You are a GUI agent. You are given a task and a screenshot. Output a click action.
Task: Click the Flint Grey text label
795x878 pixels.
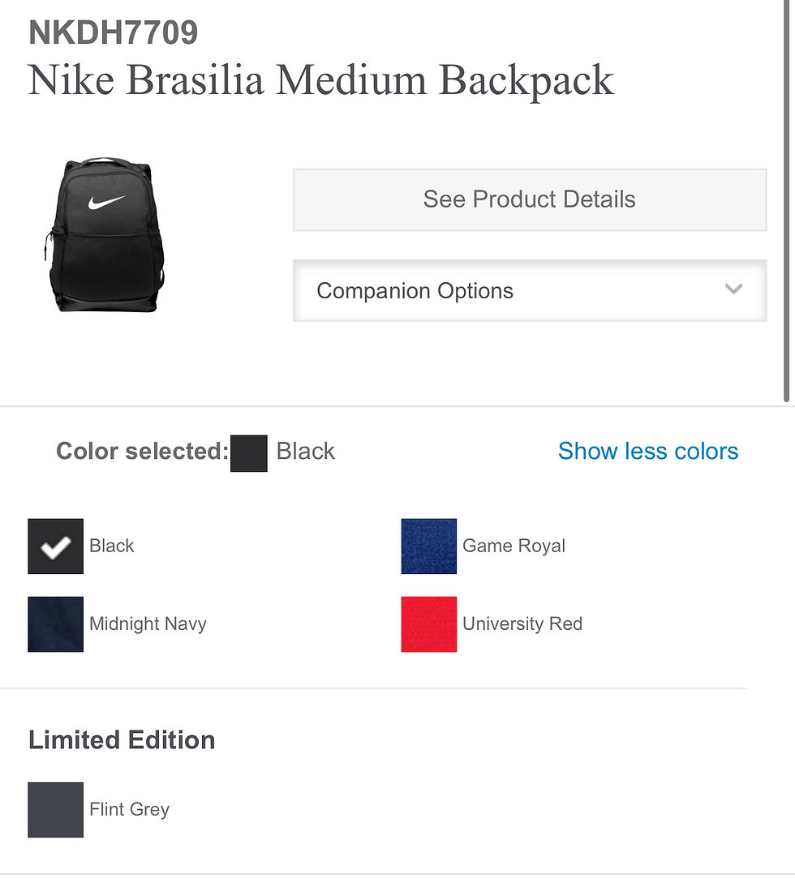coord(129,809)
